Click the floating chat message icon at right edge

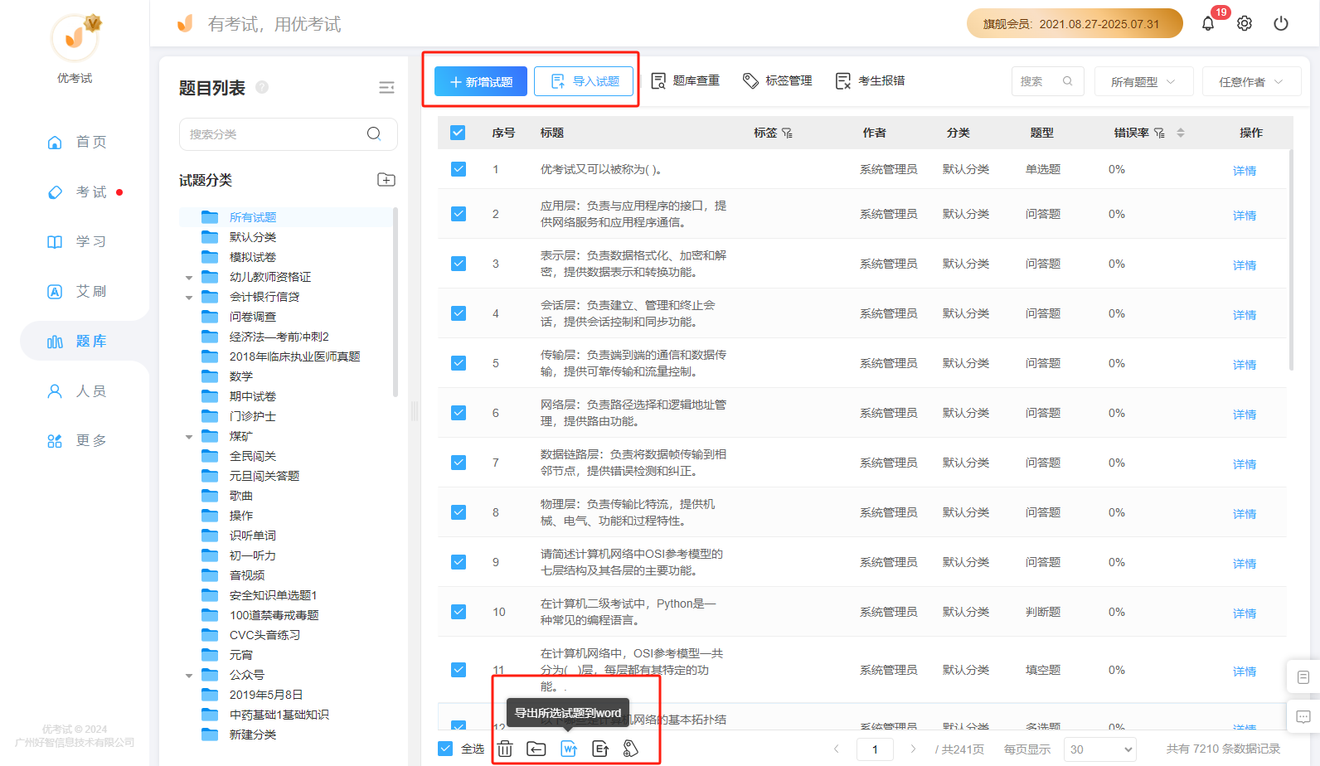(x=1303, y=717)
